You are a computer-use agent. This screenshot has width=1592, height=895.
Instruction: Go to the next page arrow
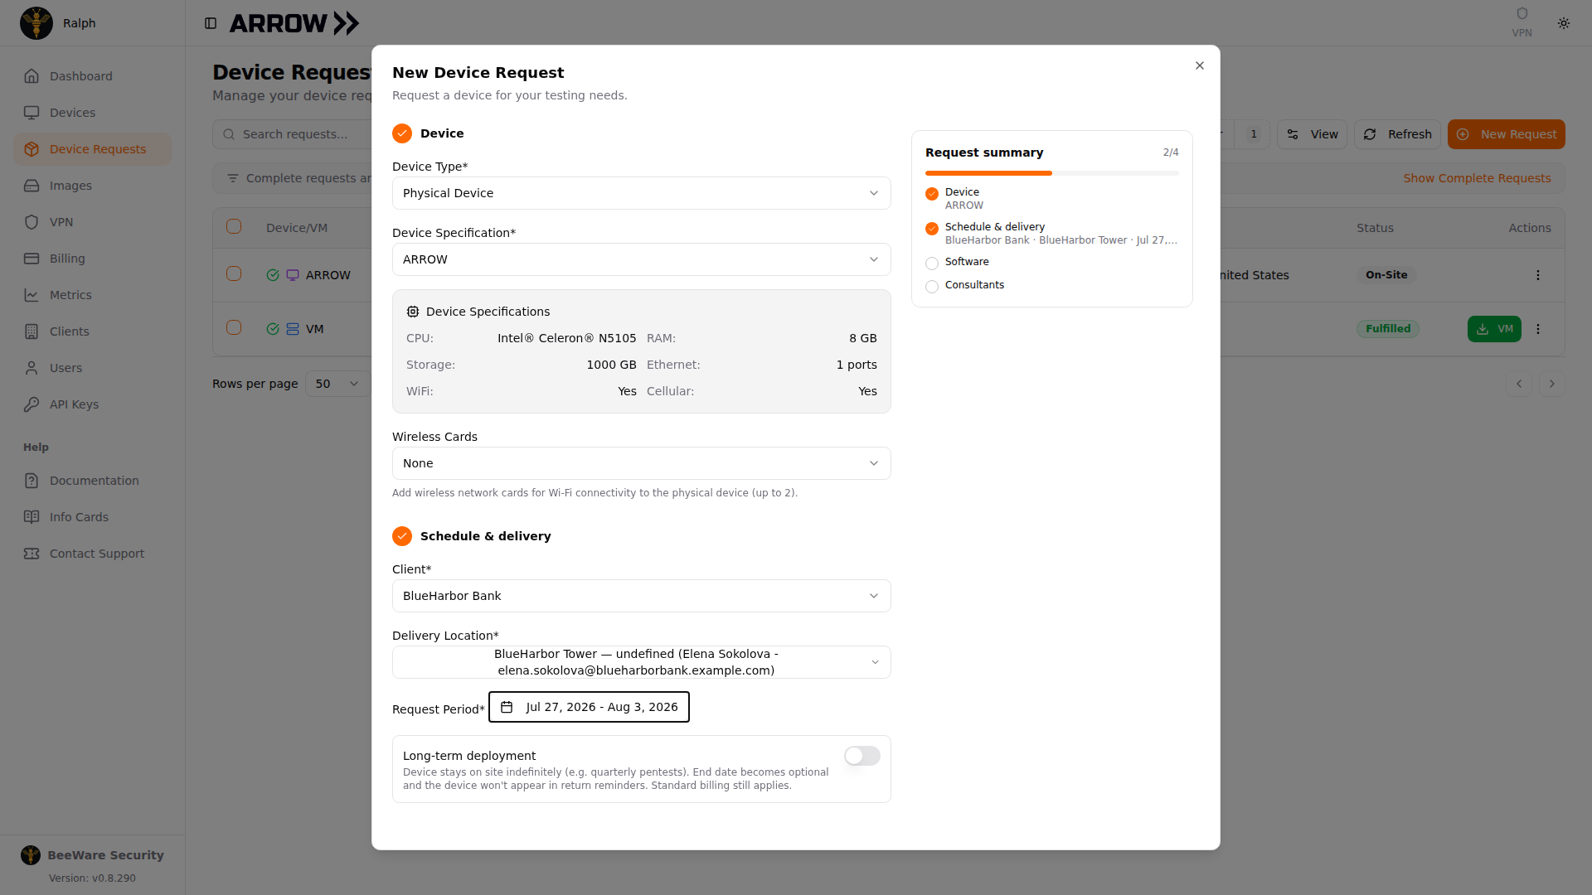[x=1552, y=384]
